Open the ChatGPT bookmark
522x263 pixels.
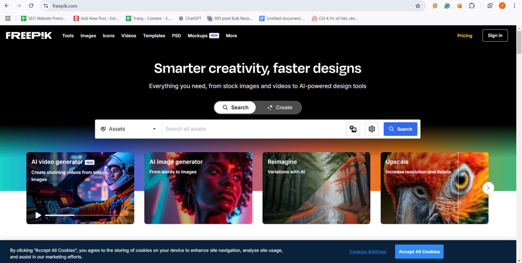click(x=189, y=18)
